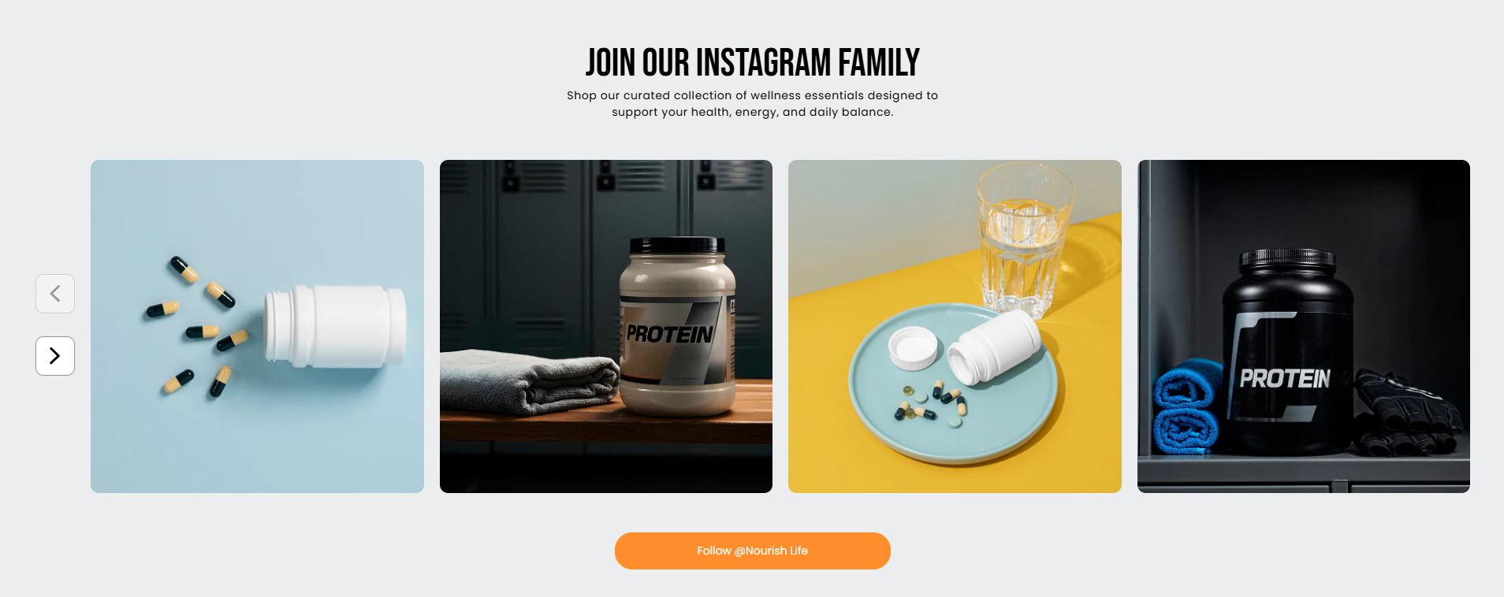The height and width of the screenshot is (597, 1504).
Task: Click the white bottle cap on teal plate
Action: coord(913,348)
